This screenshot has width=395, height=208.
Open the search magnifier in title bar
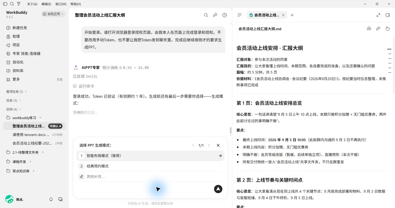click(12, 4)
